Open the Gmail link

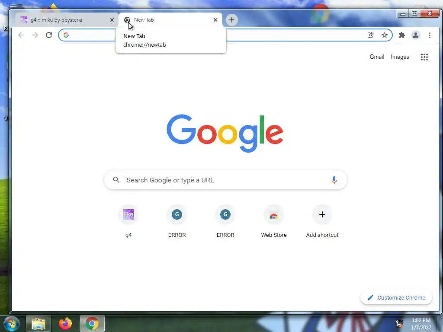coord(377,57)
